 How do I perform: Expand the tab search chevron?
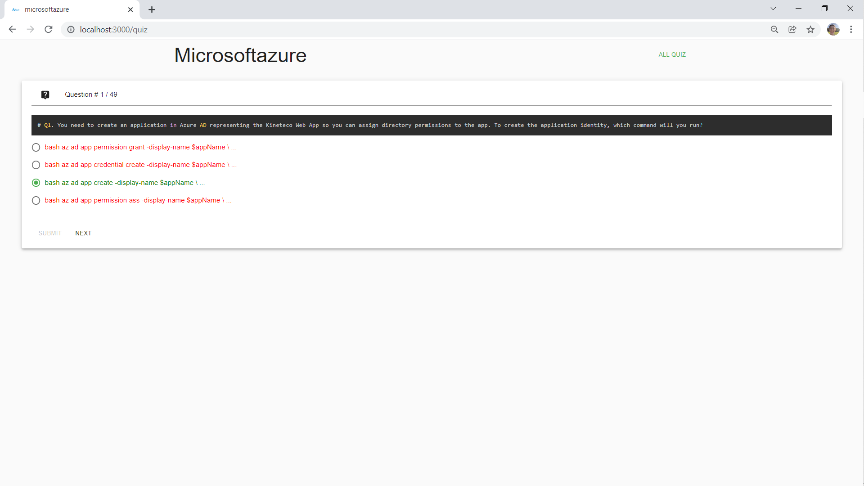point(773,9)
